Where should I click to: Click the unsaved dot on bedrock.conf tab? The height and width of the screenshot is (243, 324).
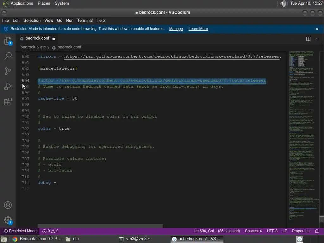pyautogui.click(x=54, y=39)
